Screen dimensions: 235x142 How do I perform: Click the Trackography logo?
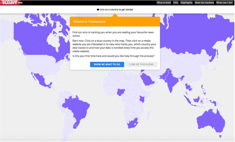pos(10,2)
